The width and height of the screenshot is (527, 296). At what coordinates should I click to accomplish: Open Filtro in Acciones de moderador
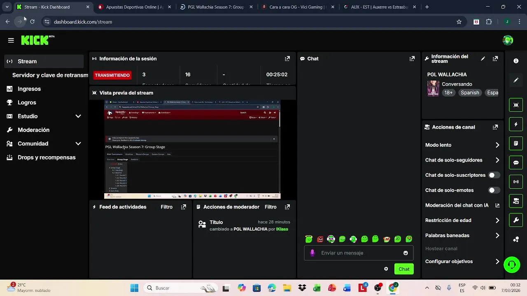point(270,207)
